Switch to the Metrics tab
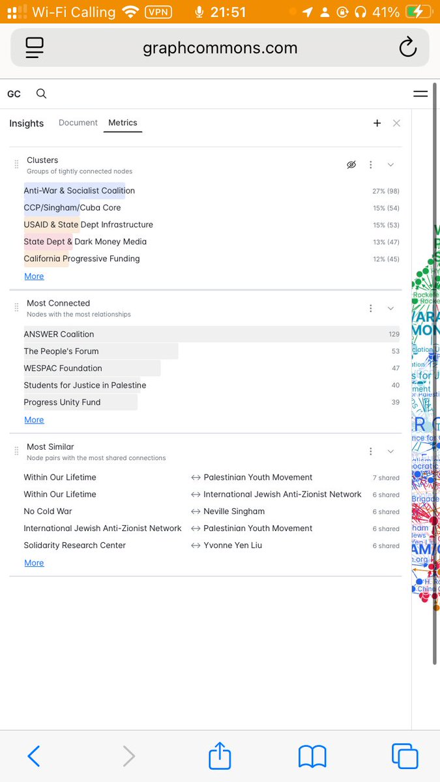Screen dimensions: 440x782 (123, 123)
